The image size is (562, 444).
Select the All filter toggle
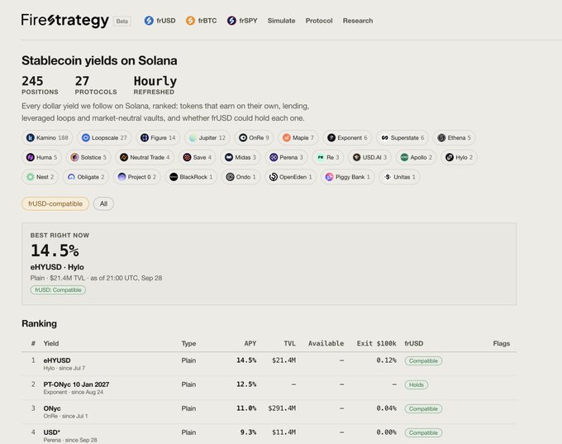[103, 203]
